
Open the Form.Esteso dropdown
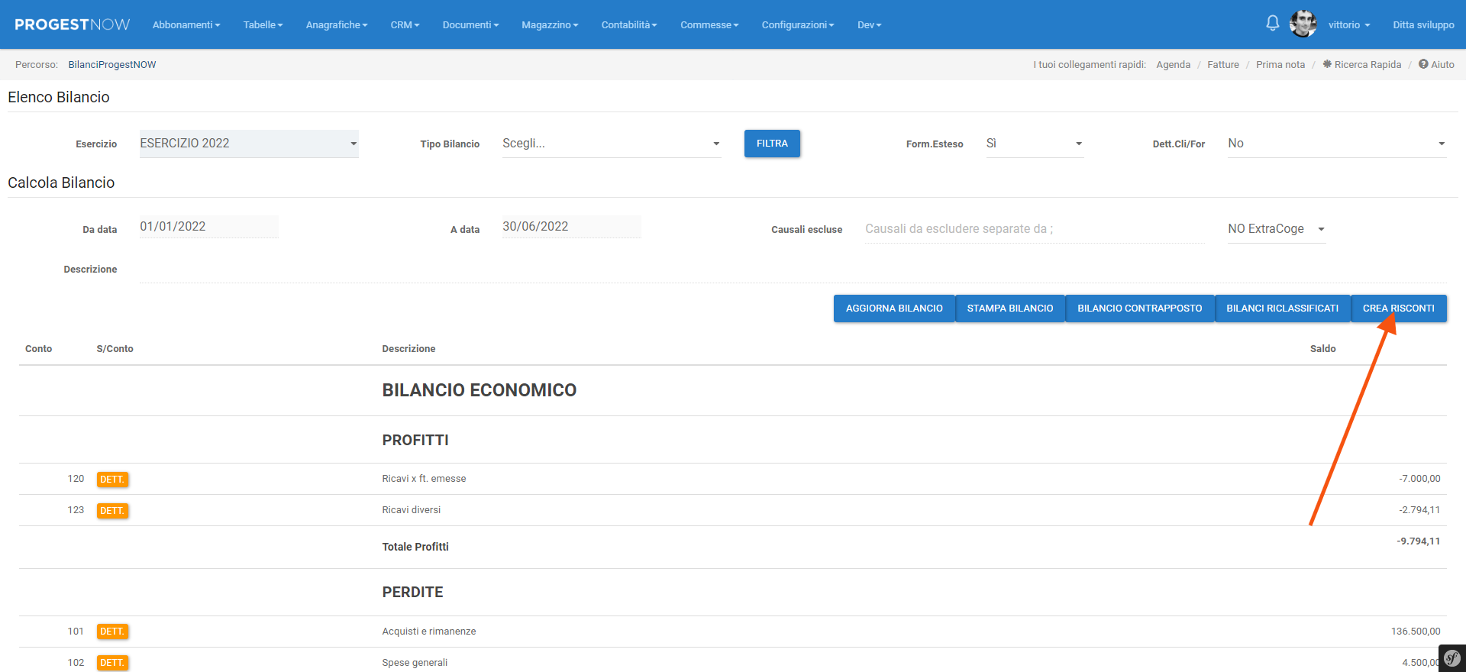pos(1035,144)
